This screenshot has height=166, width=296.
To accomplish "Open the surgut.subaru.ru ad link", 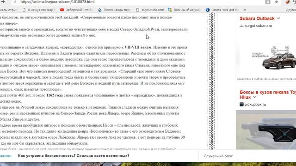I will click(258, 26).
